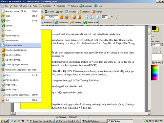Jump to last page icon

pyautogui.click(x=67, y=17)
